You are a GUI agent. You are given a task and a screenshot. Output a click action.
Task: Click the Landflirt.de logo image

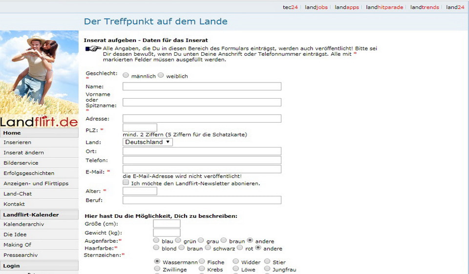point(39,79)
